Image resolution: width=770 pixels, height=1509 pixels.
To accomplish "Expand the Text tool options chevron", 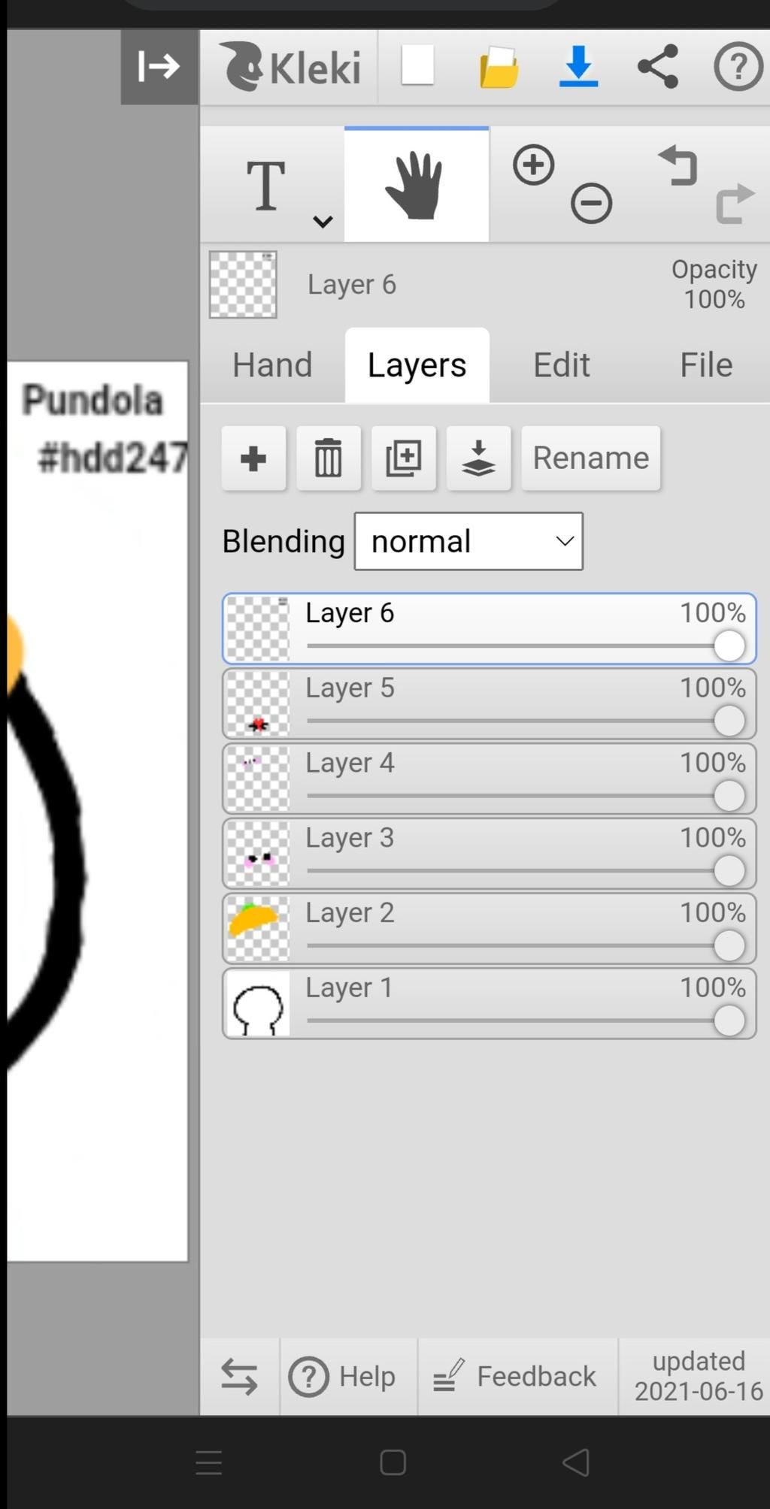I will tap(323, 222).
